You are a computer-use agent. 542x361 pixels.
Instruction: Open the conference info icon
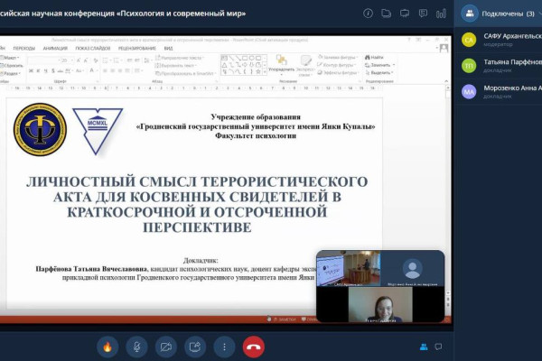(368, 14)
